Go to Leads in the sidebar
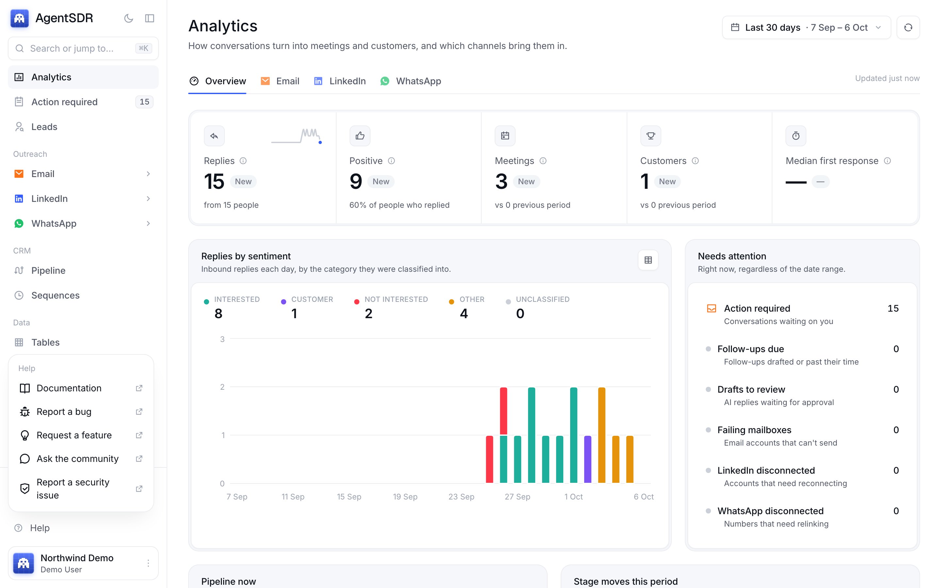Image resolution: width=941 pixels, height=588 pixels. tap(83, 127)
